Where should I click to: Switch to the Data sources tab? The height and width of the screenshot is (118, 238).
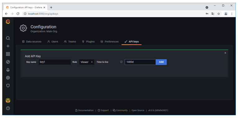pos(32,42)
